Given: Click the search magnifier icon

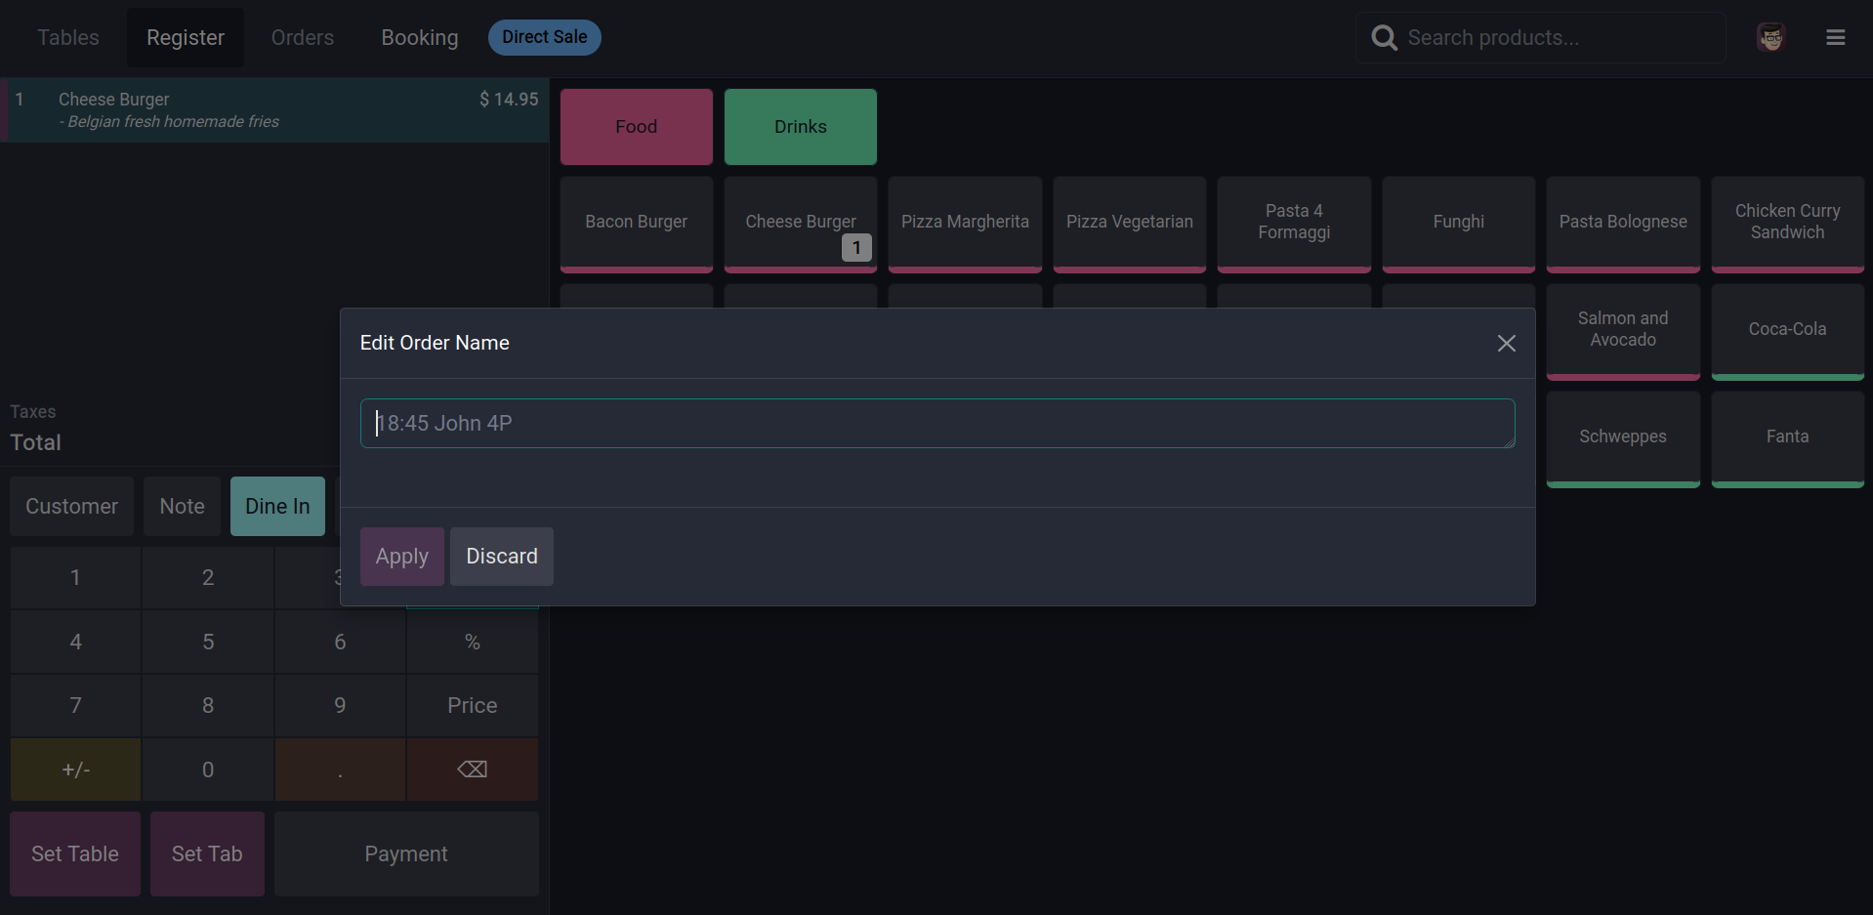Looking at the screenshot, I should (x=1384, y=38).
